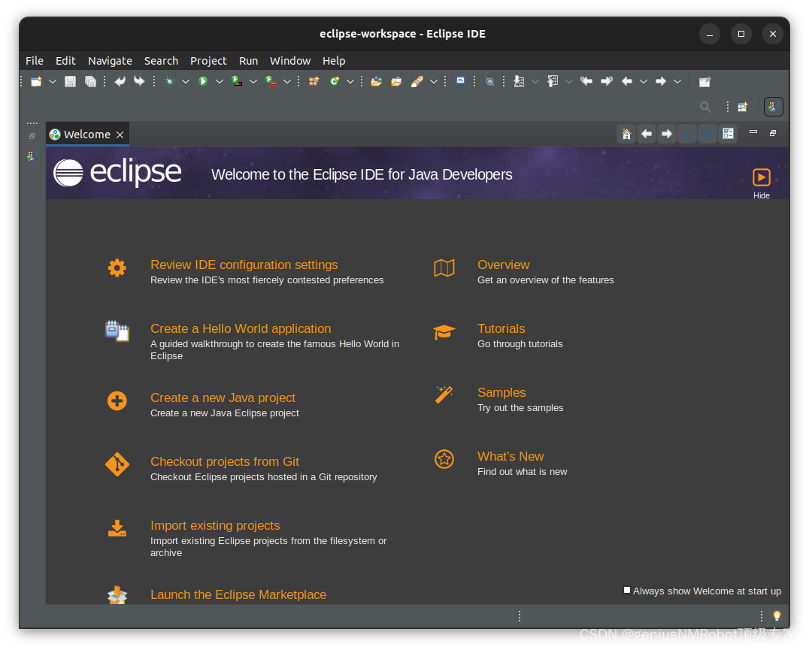
Task: Reduce Welcome text size with the small A icon
Action: 686,133
